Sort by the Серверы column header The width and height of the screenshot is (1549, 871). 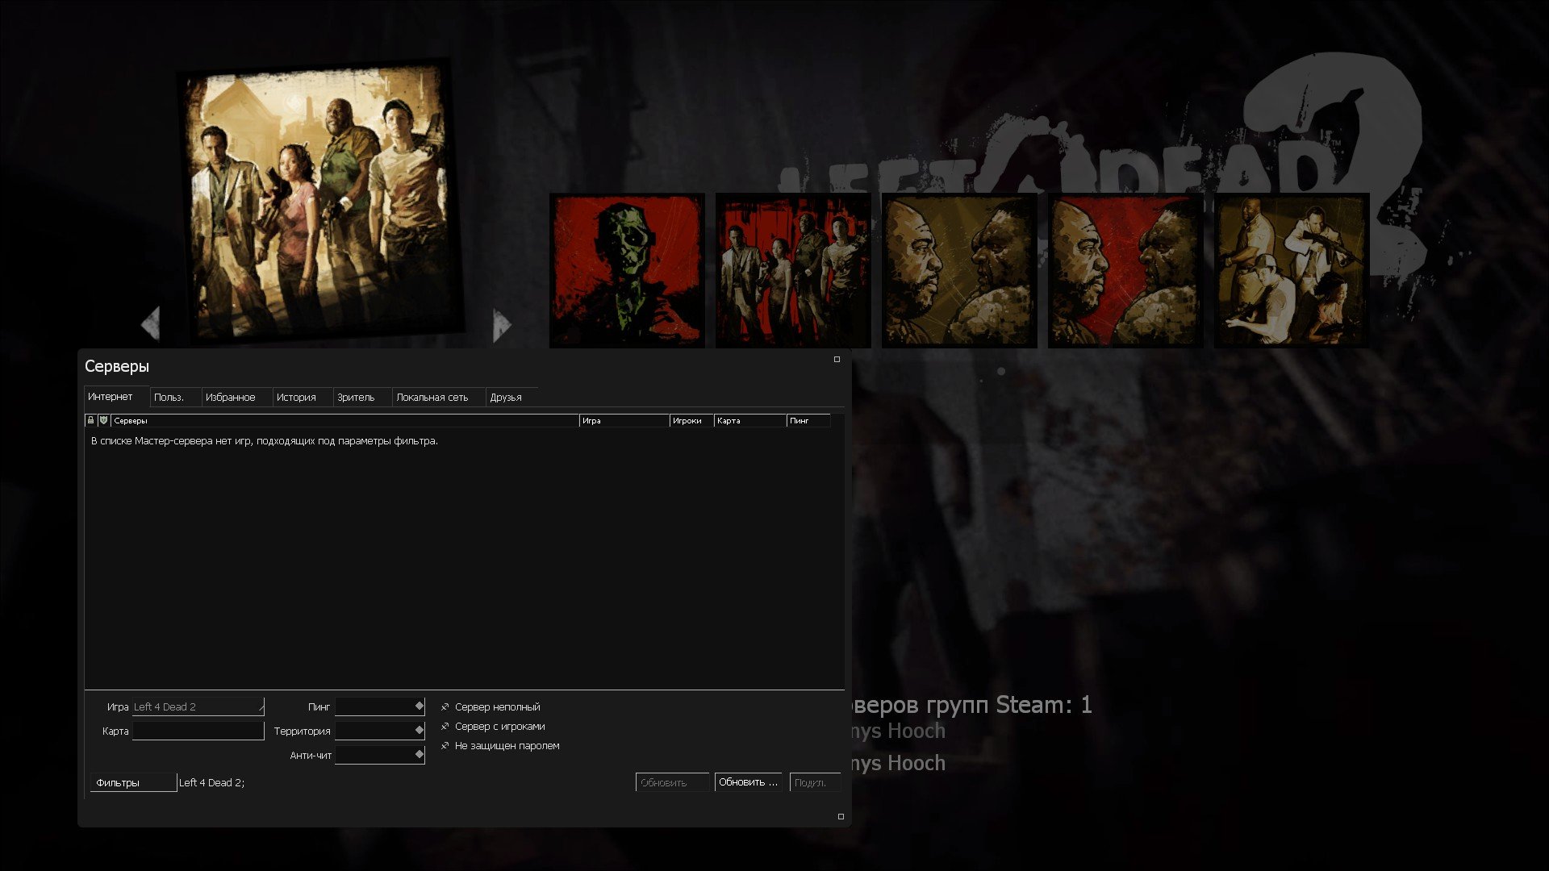[x=344, y=420]
